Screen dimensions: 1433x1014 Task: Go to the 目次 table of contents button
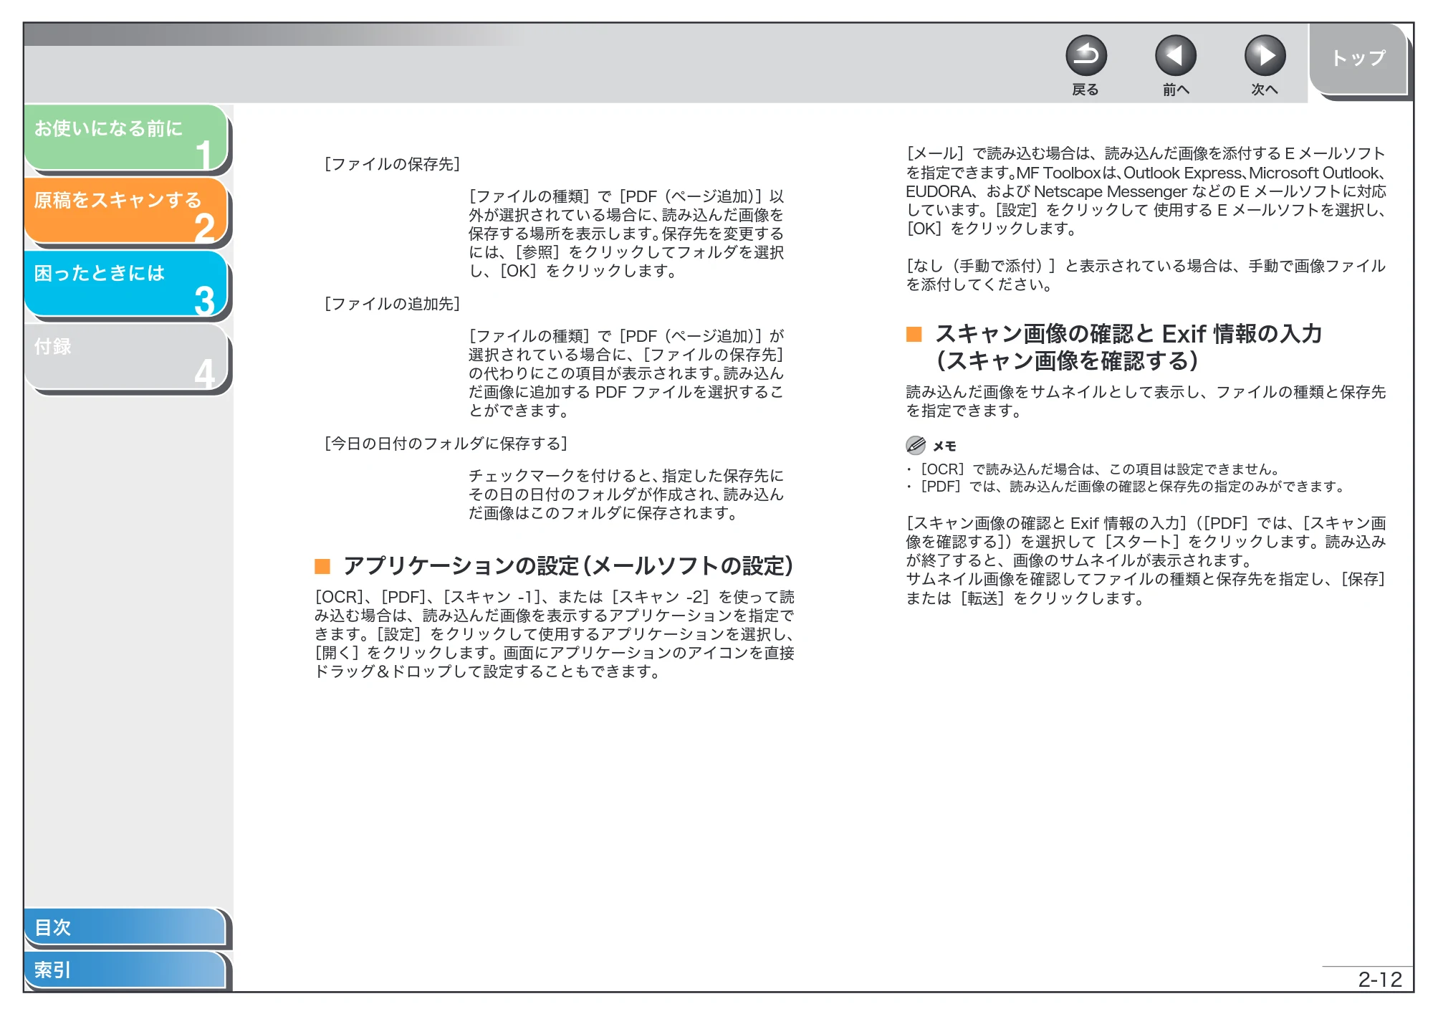[x=125, y=927]
